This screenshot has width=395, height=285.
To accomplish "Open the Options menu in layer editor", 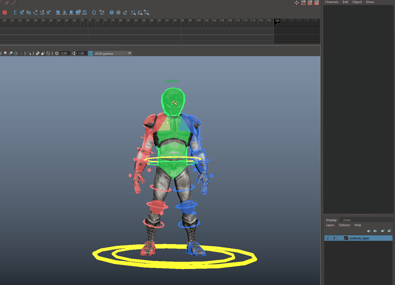I will [344, 225].
